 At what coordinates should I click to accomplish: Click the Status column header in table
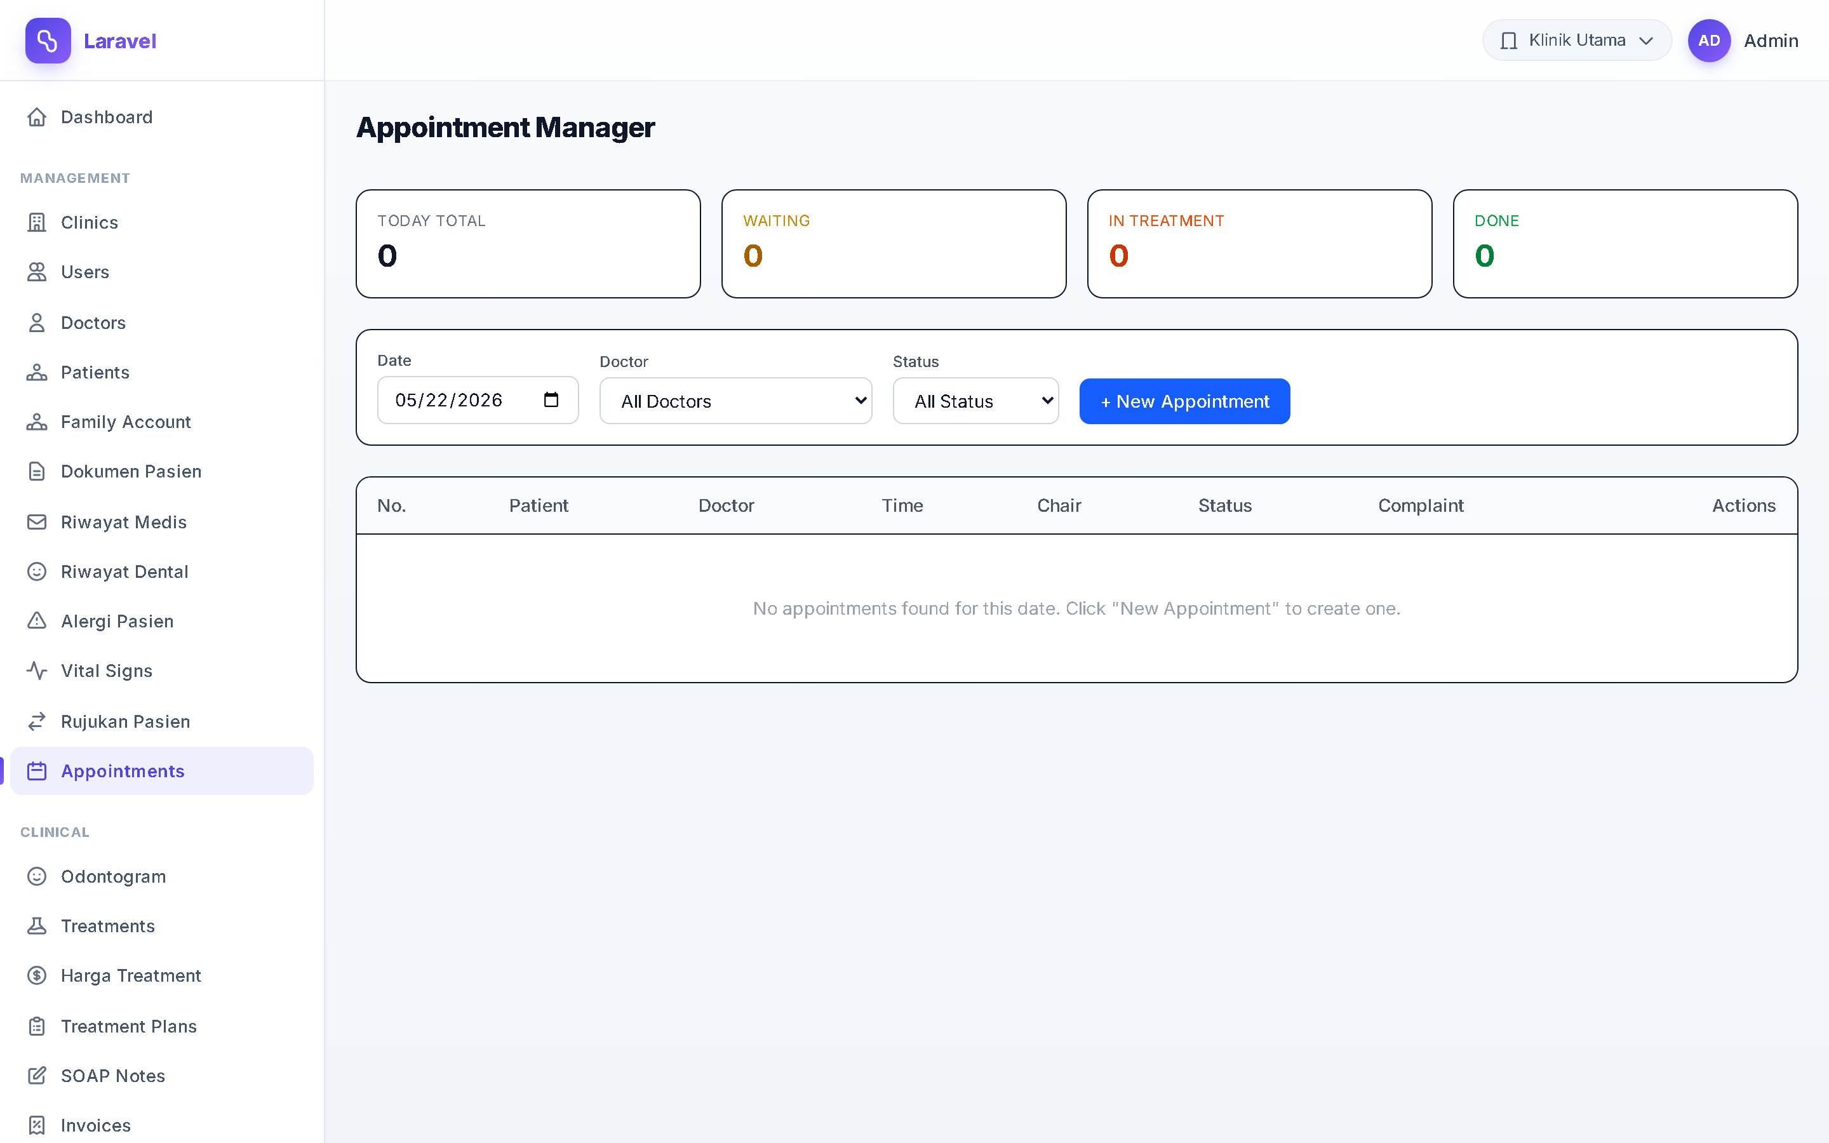click(x=1225, y=505)
